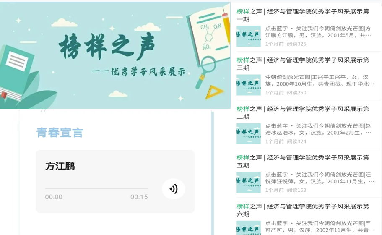Click the 王兴平 summary text in third-issue article

pos(320,81)
